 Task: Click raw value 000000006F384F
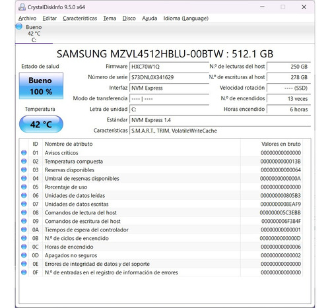tap(281, 222)
